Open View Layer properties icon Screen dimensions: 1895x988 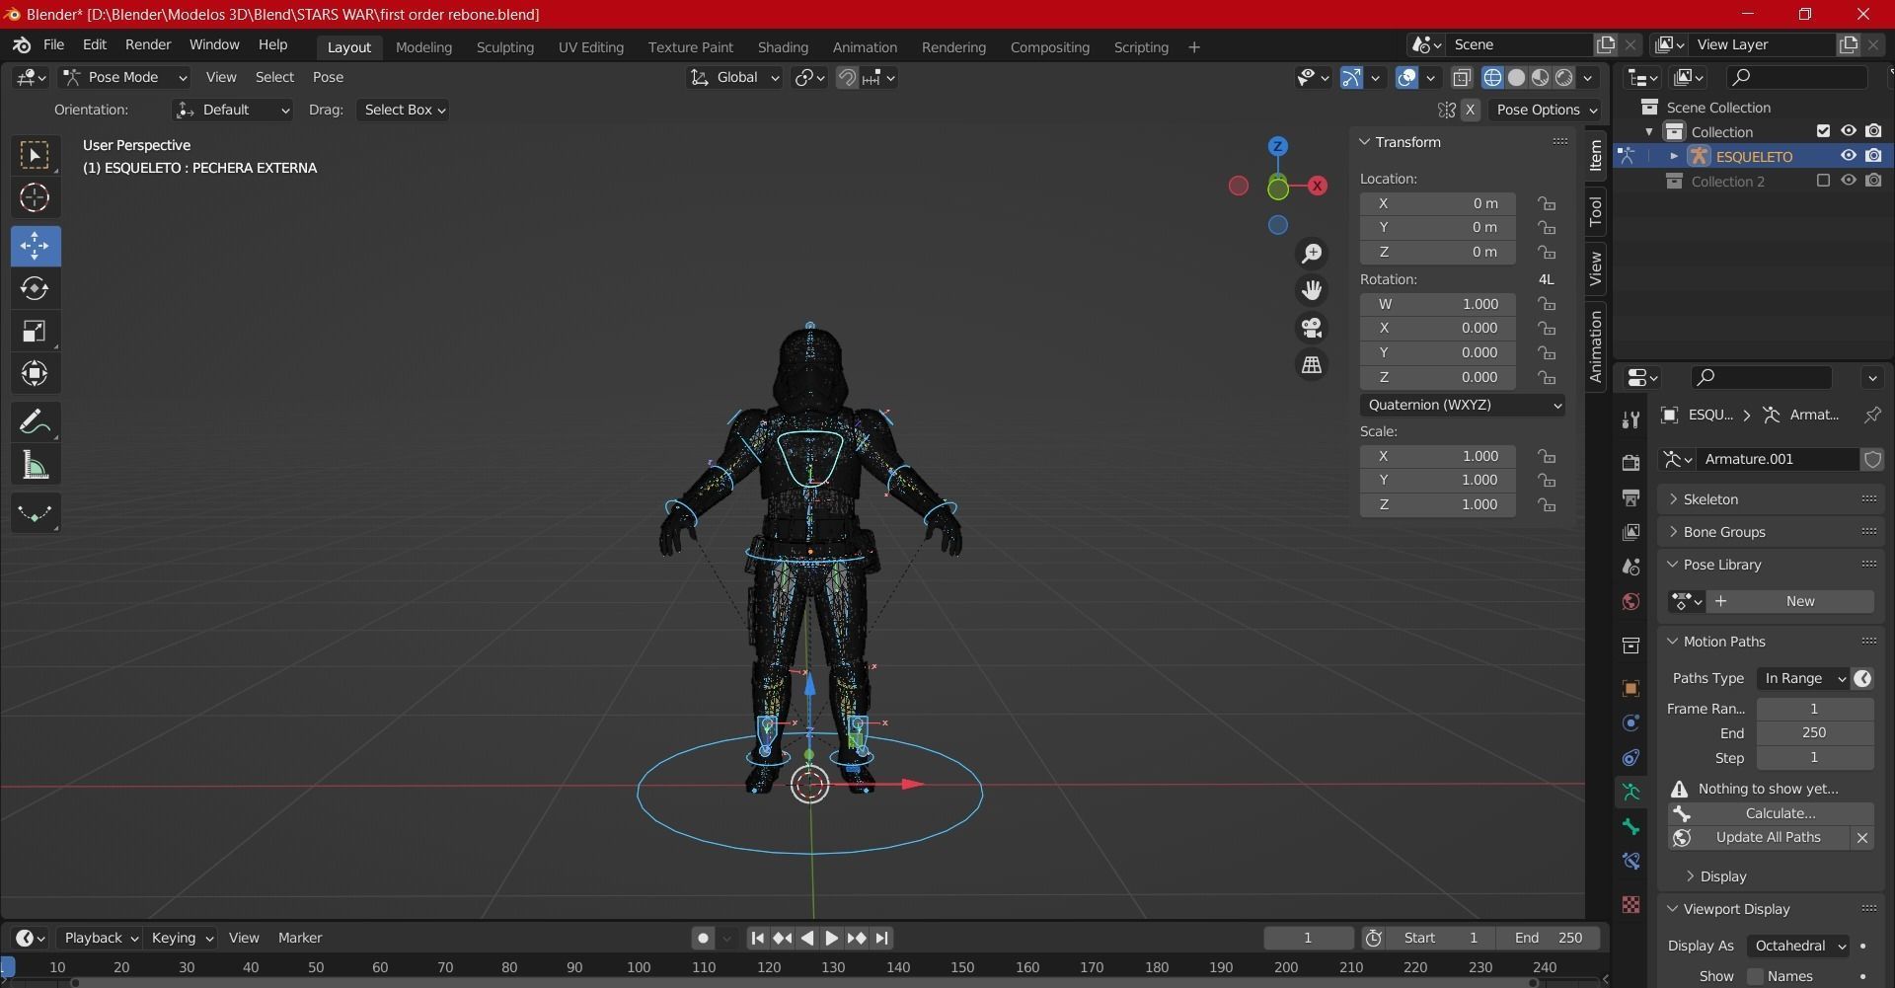coord(1630,532)
